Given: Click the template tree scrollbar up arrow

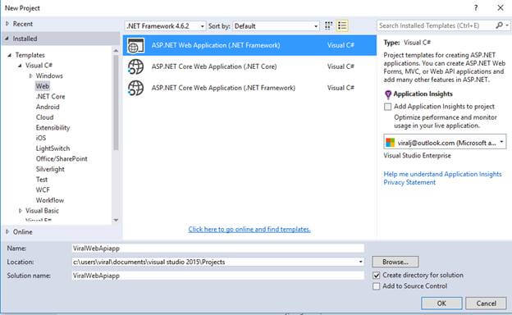Looking at the screenshot, I should 116,51.
